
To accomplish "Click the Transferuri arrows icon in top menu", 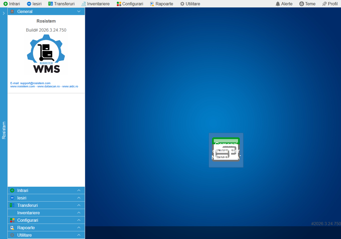I will point(50,4).
